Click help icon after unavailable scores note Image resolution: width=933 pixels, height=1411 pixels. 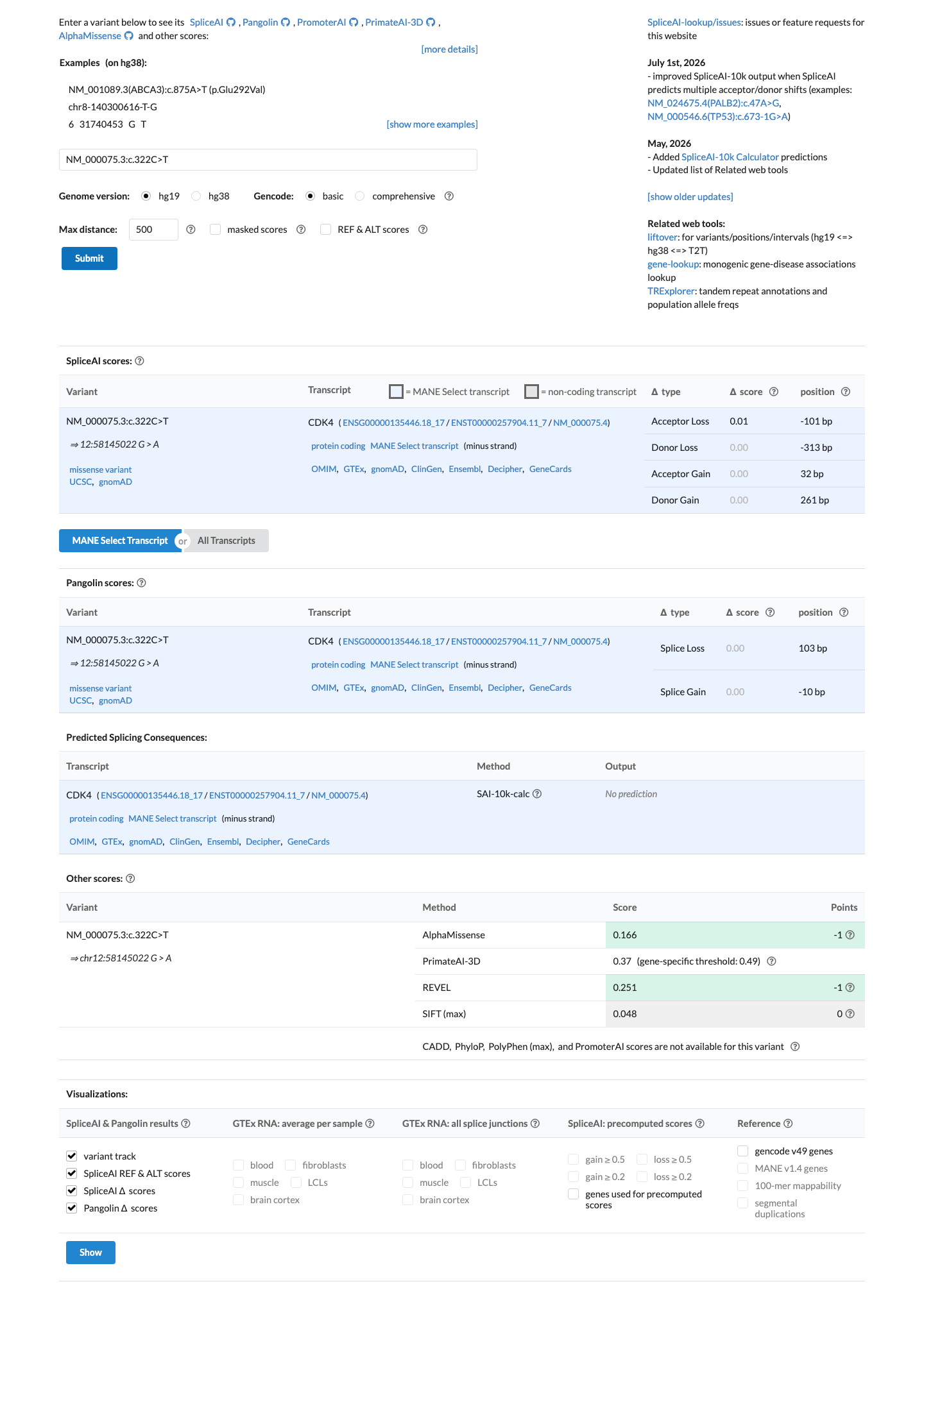[795, 1047]
